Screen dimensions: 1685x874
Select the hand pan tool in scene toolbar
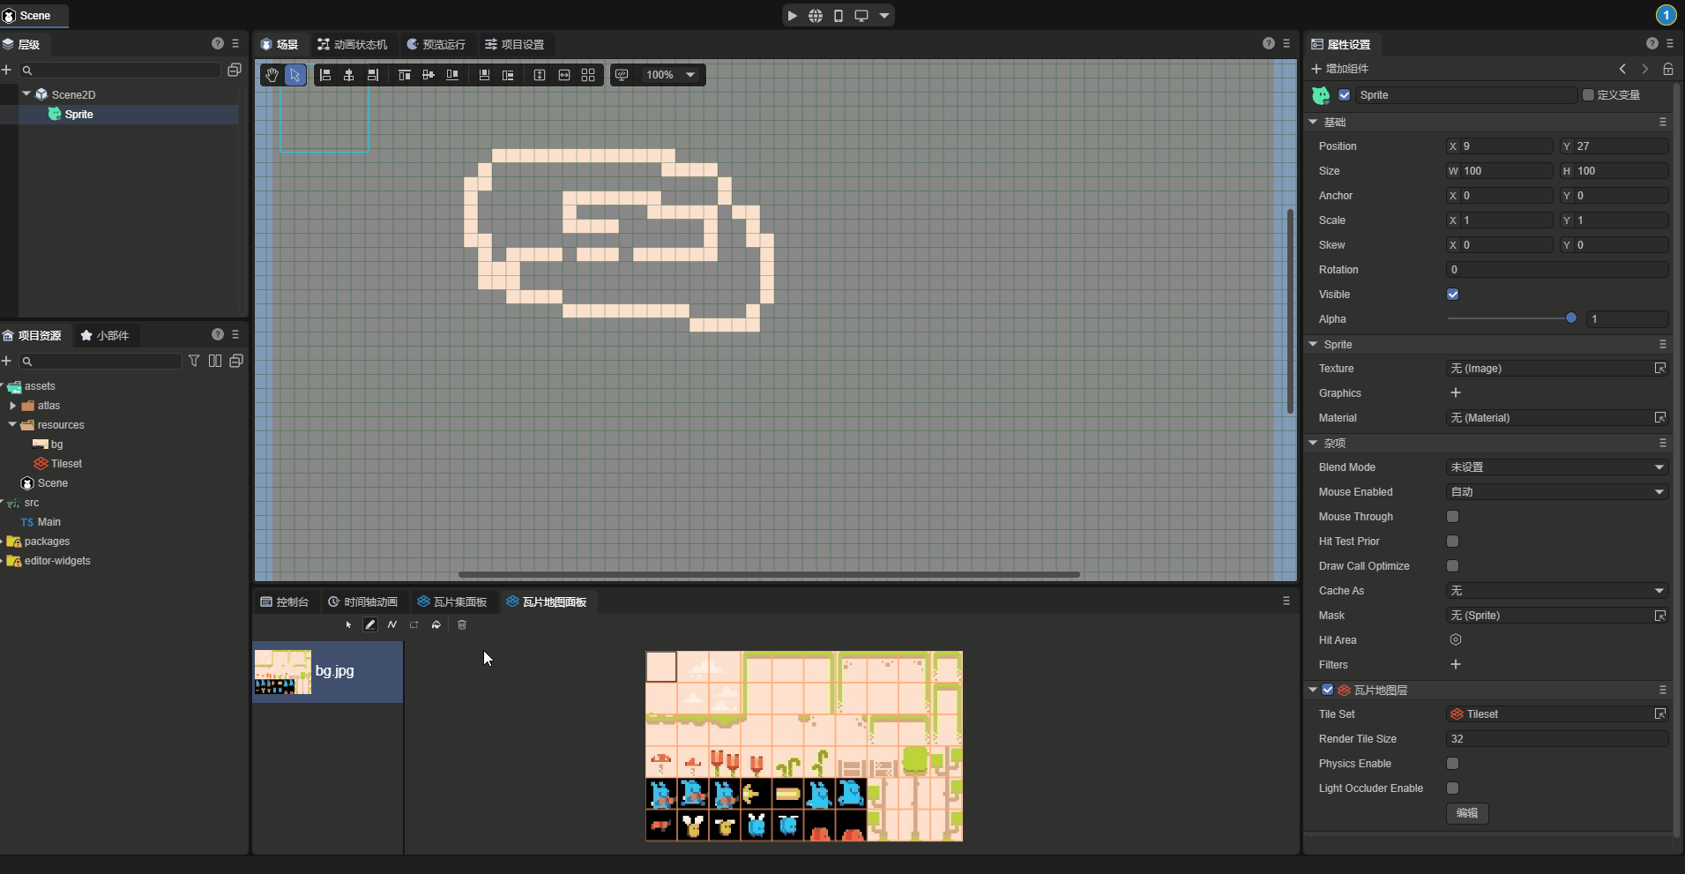tap(272, 75)
